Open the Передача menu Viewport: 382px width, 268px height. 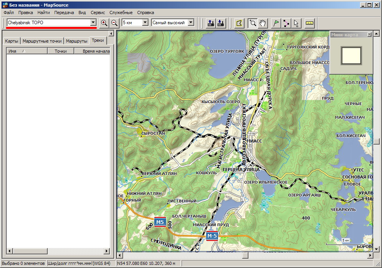pyautogui.click(x=64, y=13)
